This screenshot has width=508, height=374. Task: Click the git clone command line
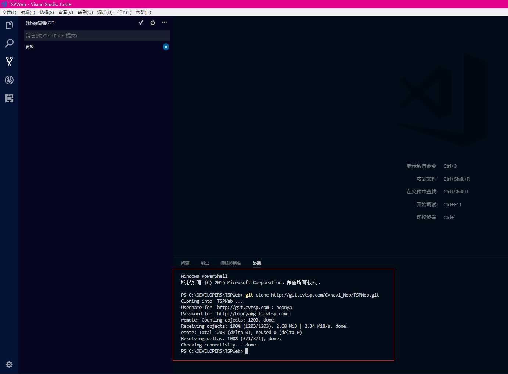click(x=280, y=295)
